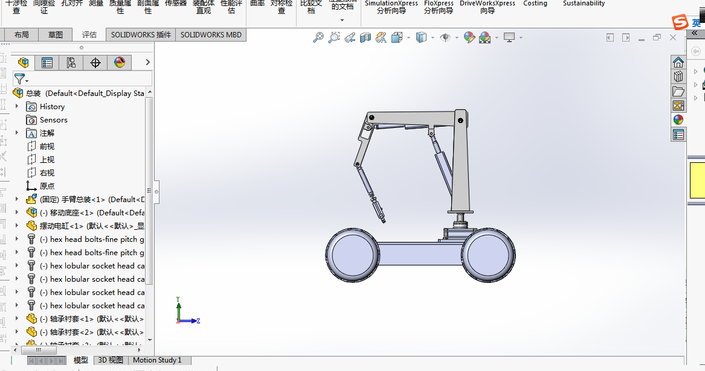The height and width of the screenshot is (371, 705).
Task: Open DimXpertManager crosshair tab
Action: click(x=95, y=62)
